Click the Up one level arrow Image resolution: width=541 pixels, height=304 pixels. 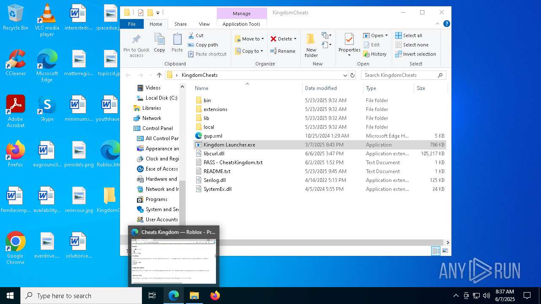click(x=159, y=75)
